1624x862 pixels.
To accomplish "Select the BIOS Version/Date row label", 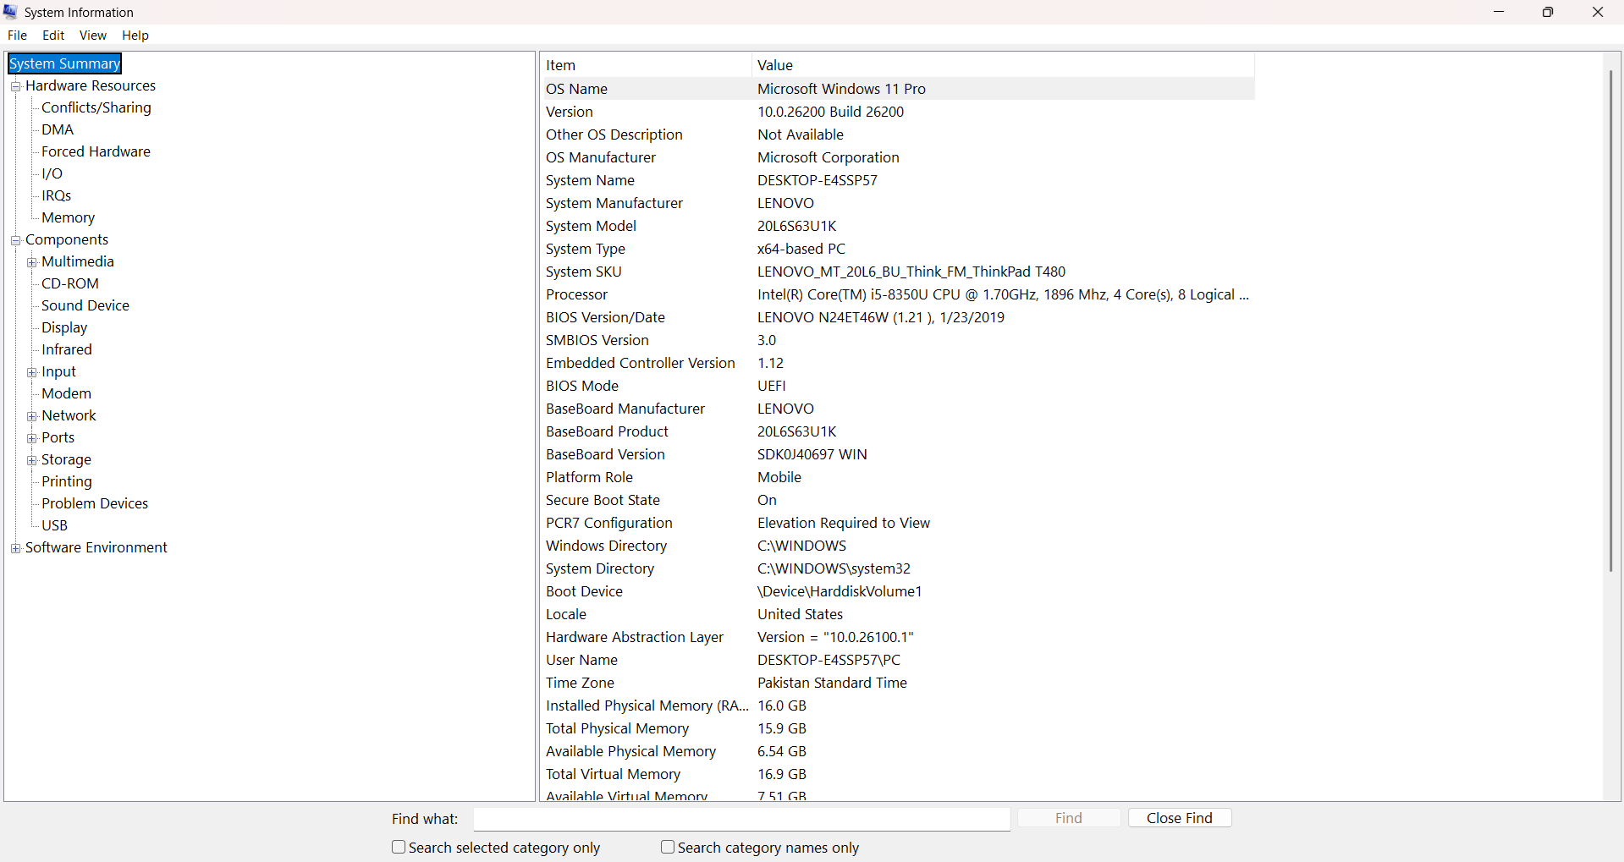I will pos(605,317).
